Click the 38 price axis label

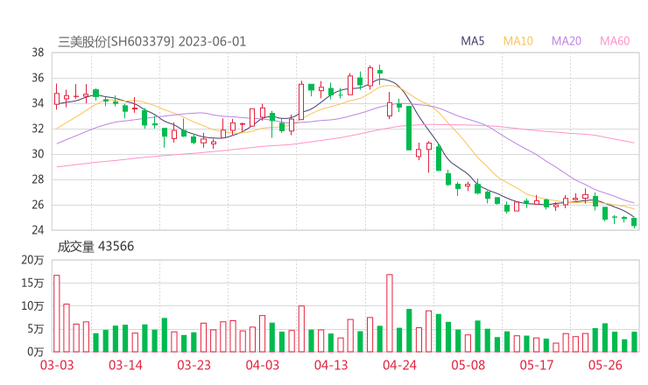[38, 52]
